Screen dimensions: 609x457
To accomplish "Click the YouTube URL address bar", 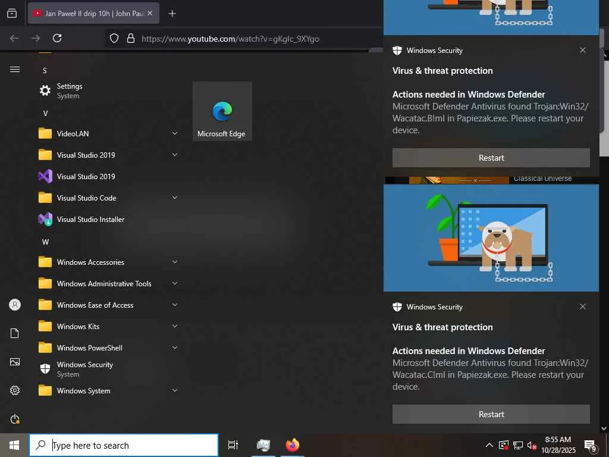I will coord(230,39).
